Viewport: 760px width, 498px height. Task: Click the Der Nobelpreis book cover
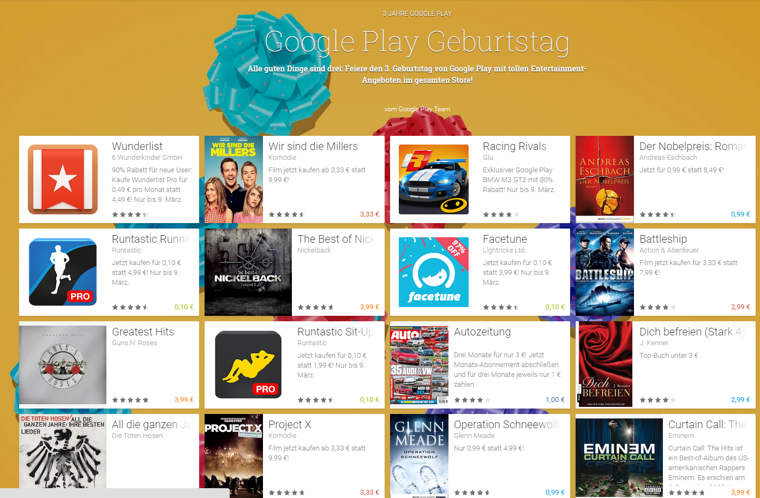tap(605, 179)
